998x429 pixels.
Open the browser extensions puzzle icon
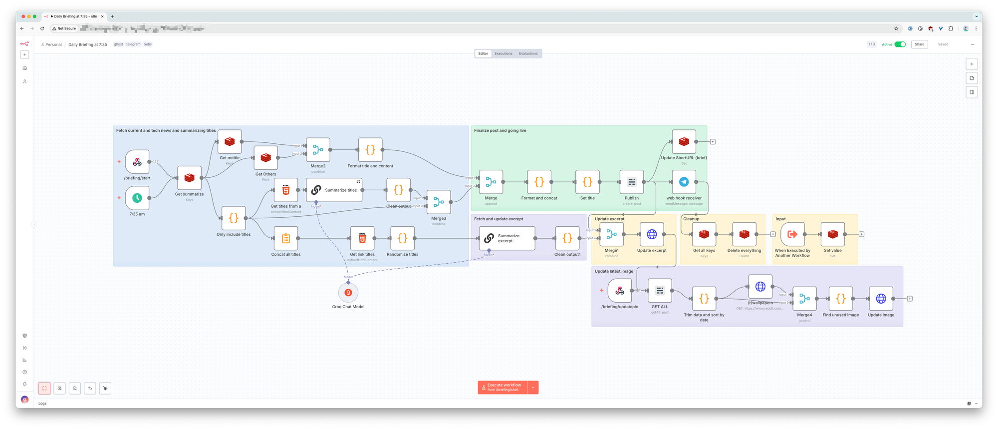coord(951,28)
